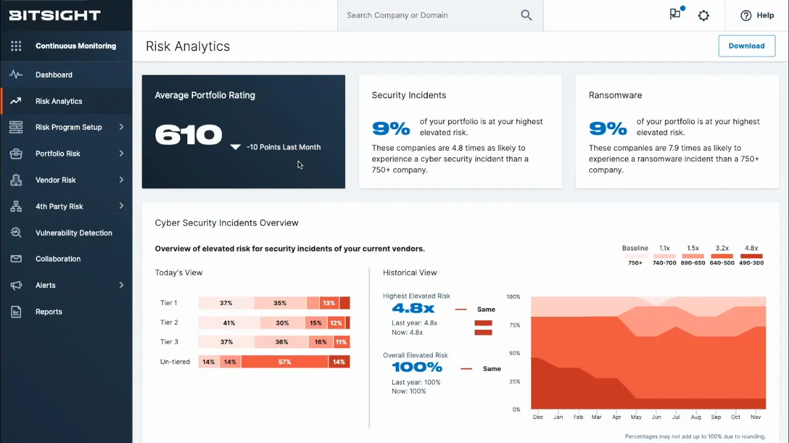Click the search magnifying glass icon
Viewport: 789px width, 443px height.
click(526, 15)
